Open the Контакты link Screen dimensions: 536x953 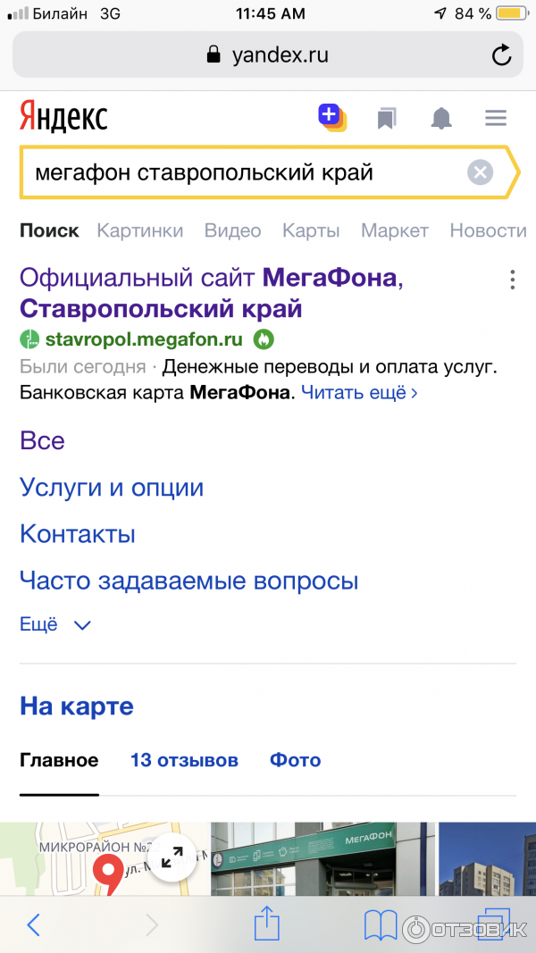[x=78, y=534]
